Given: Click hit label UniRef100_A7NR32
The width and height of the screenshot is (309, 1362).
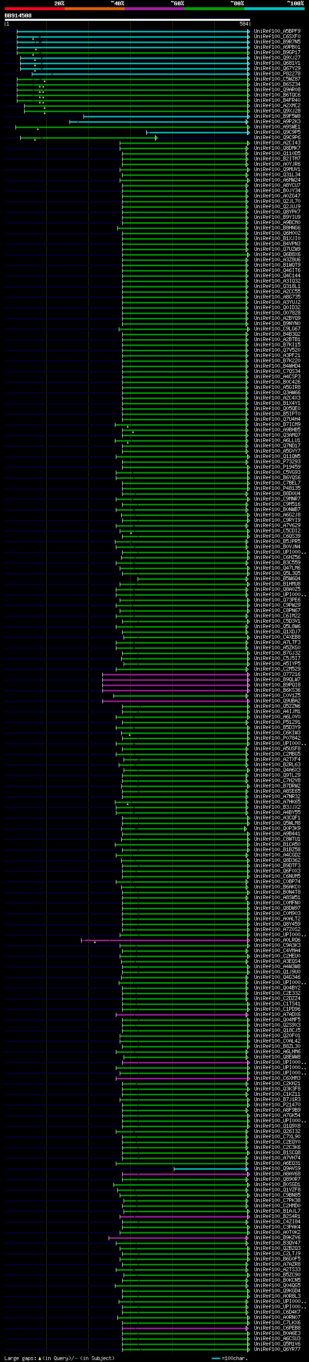Looking at the screenshot, I should coord(277,796).
